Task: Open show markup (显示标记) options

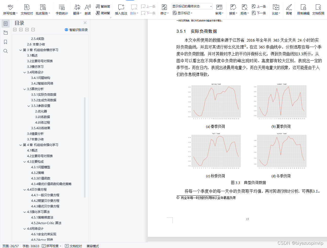Action: (183, 13)
